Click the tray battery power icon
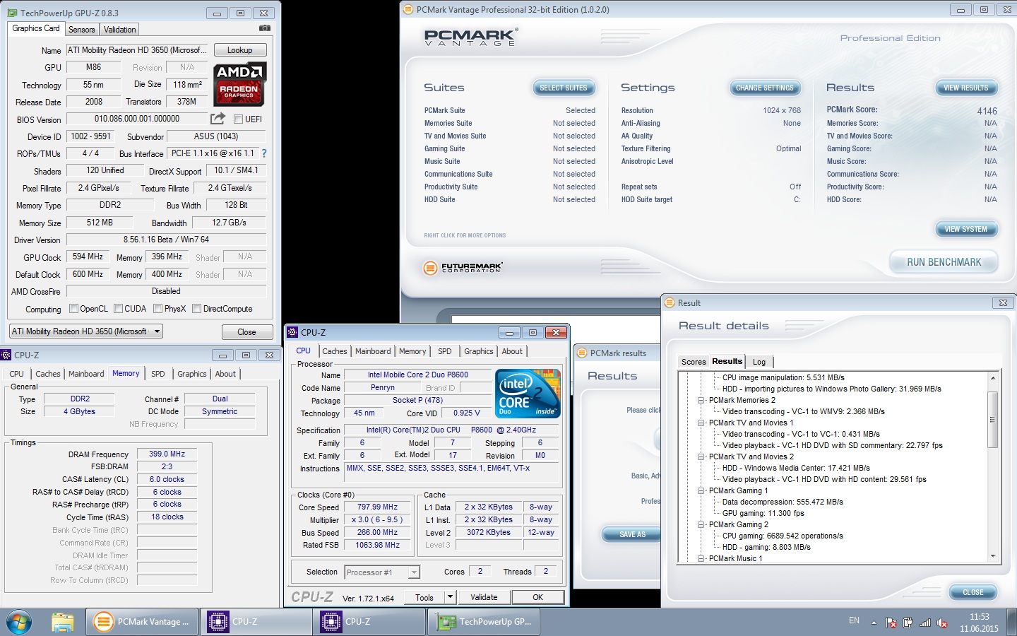 [x=908, y=623]
